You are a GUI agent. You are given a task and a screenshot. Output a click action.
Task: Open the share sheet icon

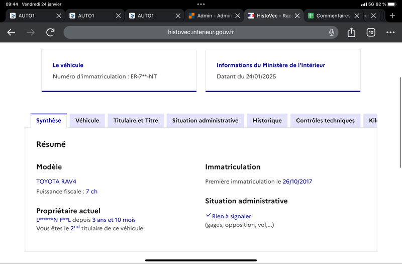tap(351, 32)
